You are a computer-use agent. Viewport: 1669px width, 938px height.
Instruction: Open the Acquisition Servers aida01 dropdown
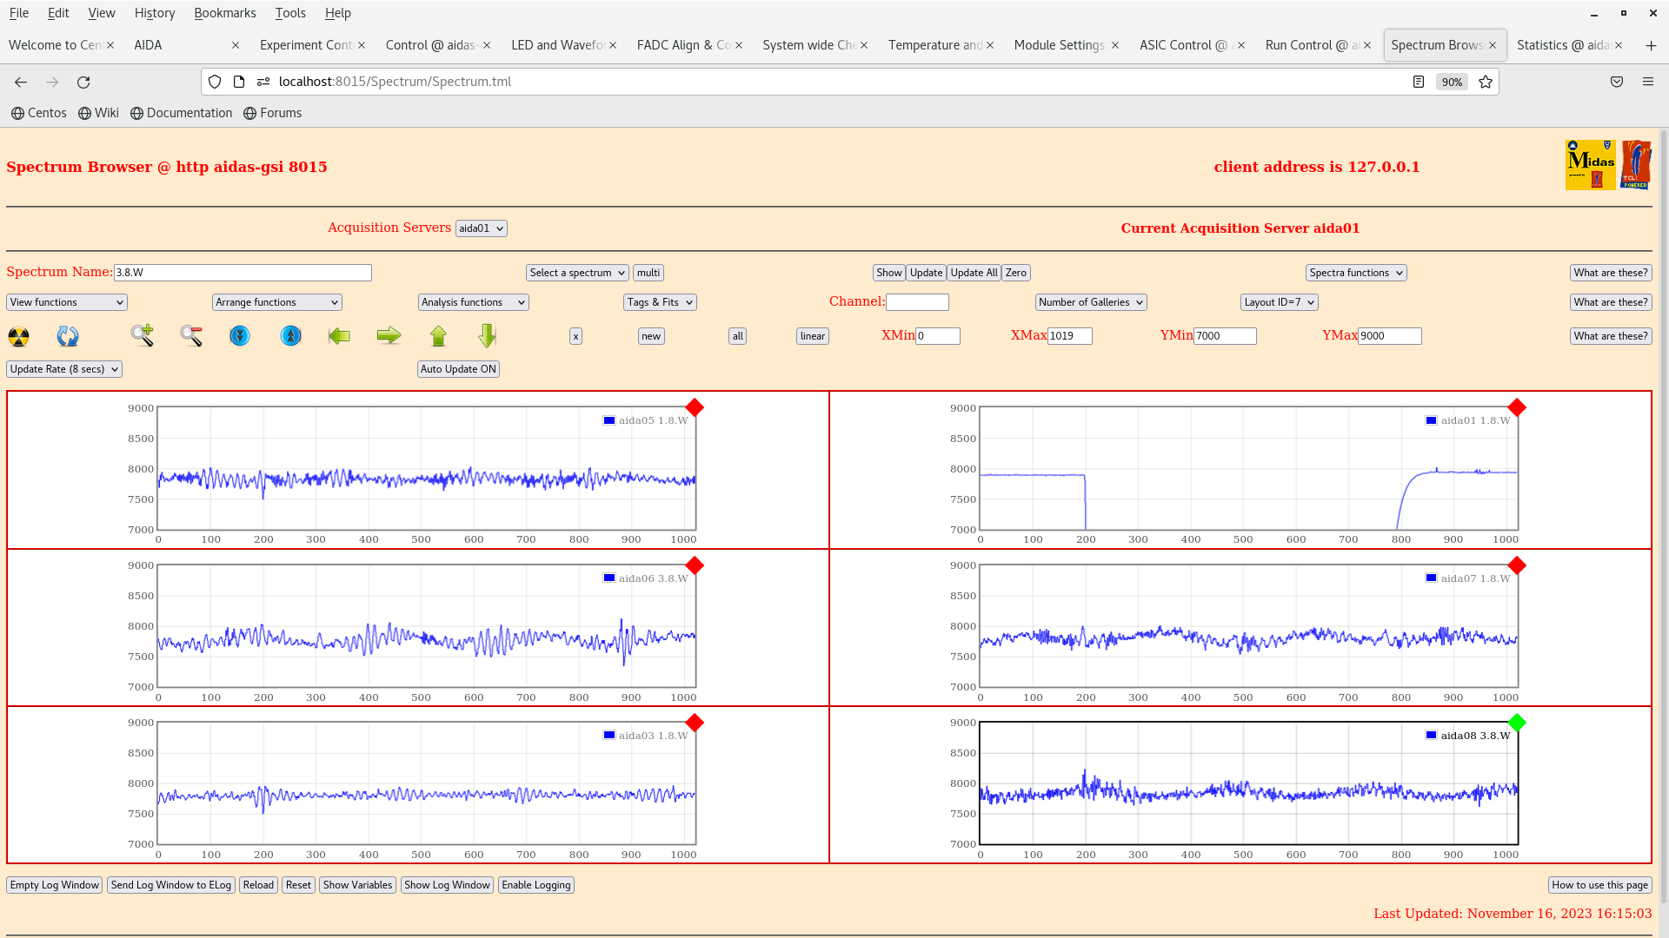pyautogui.click(x=481, y=228)
